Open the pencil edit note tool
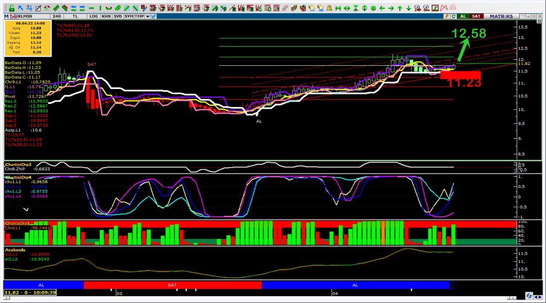 click(38, 8)
